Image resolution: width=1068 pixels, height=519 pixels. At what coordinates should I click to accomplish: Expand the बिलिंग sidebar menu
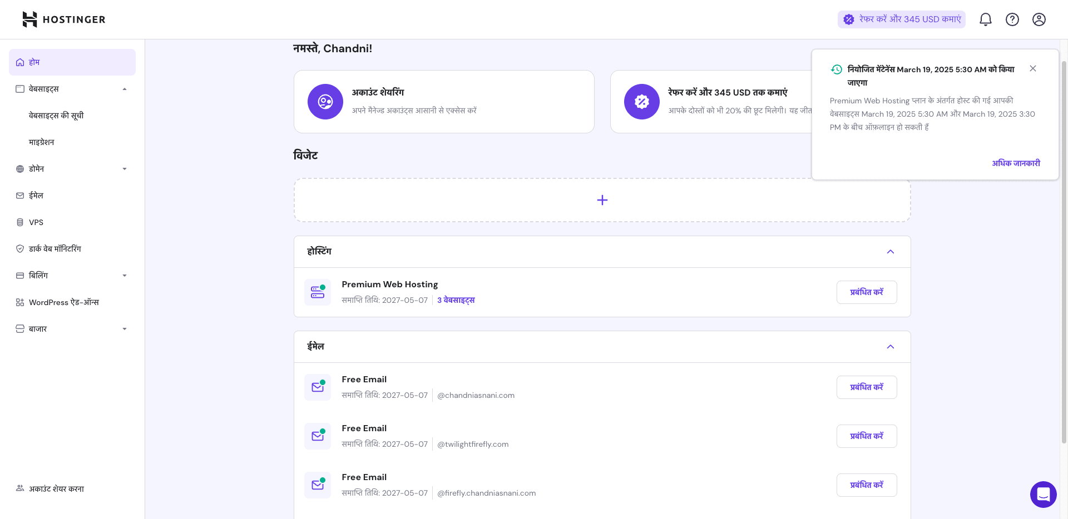point(125,276)
